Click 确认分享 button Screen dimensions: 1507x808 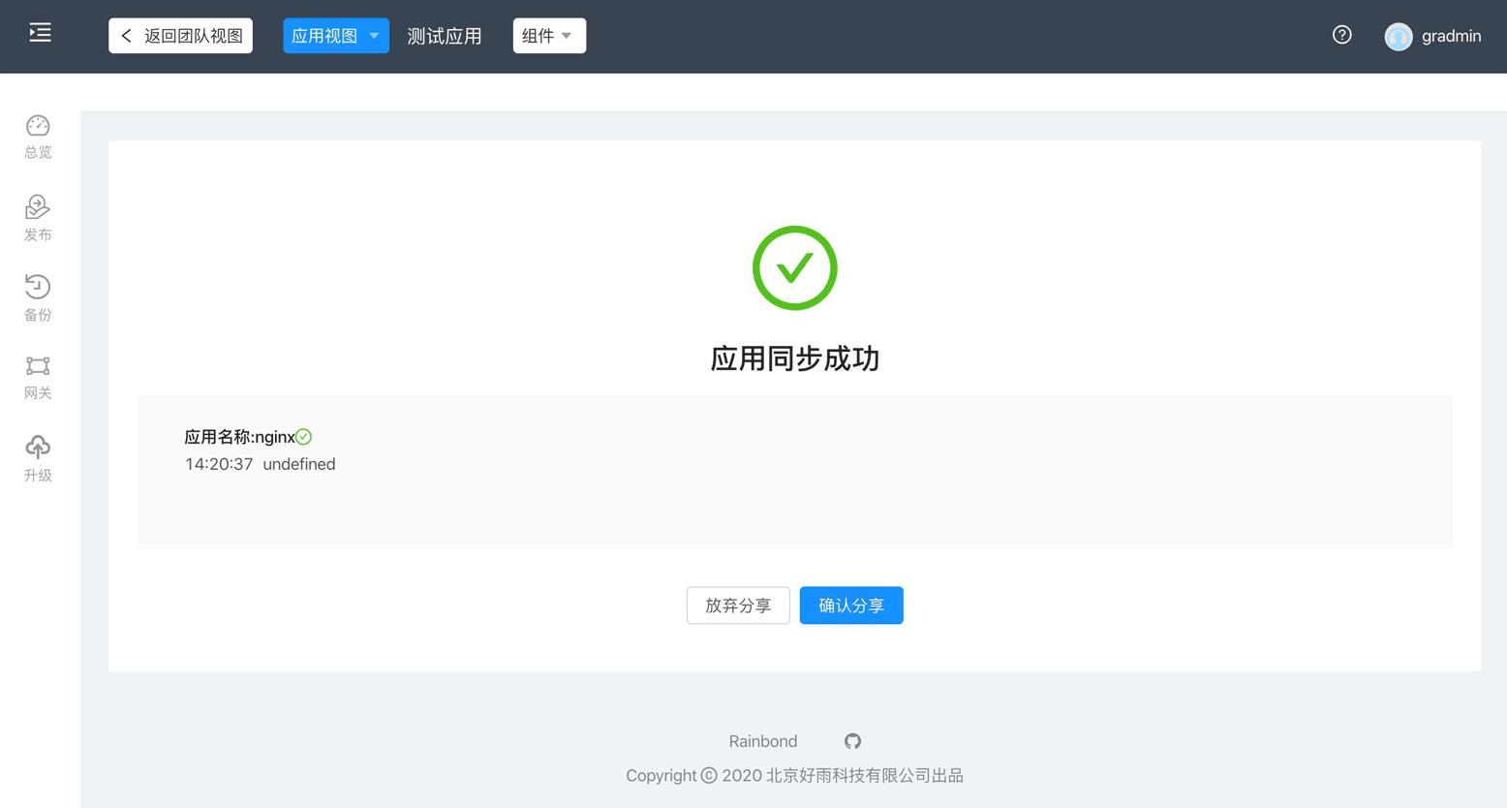point(851,606)
